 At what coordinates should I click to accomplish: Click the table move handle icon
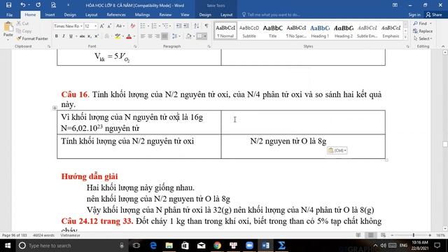point(55,108)
